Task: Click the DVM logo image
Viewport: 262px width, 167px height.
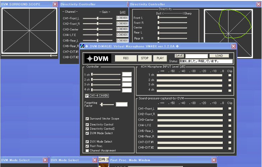Action: (x=98, y=59)
